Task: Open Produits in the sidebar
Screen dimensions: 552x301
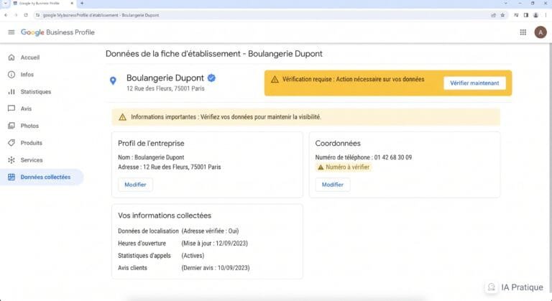Action: [x=32, y=142]
